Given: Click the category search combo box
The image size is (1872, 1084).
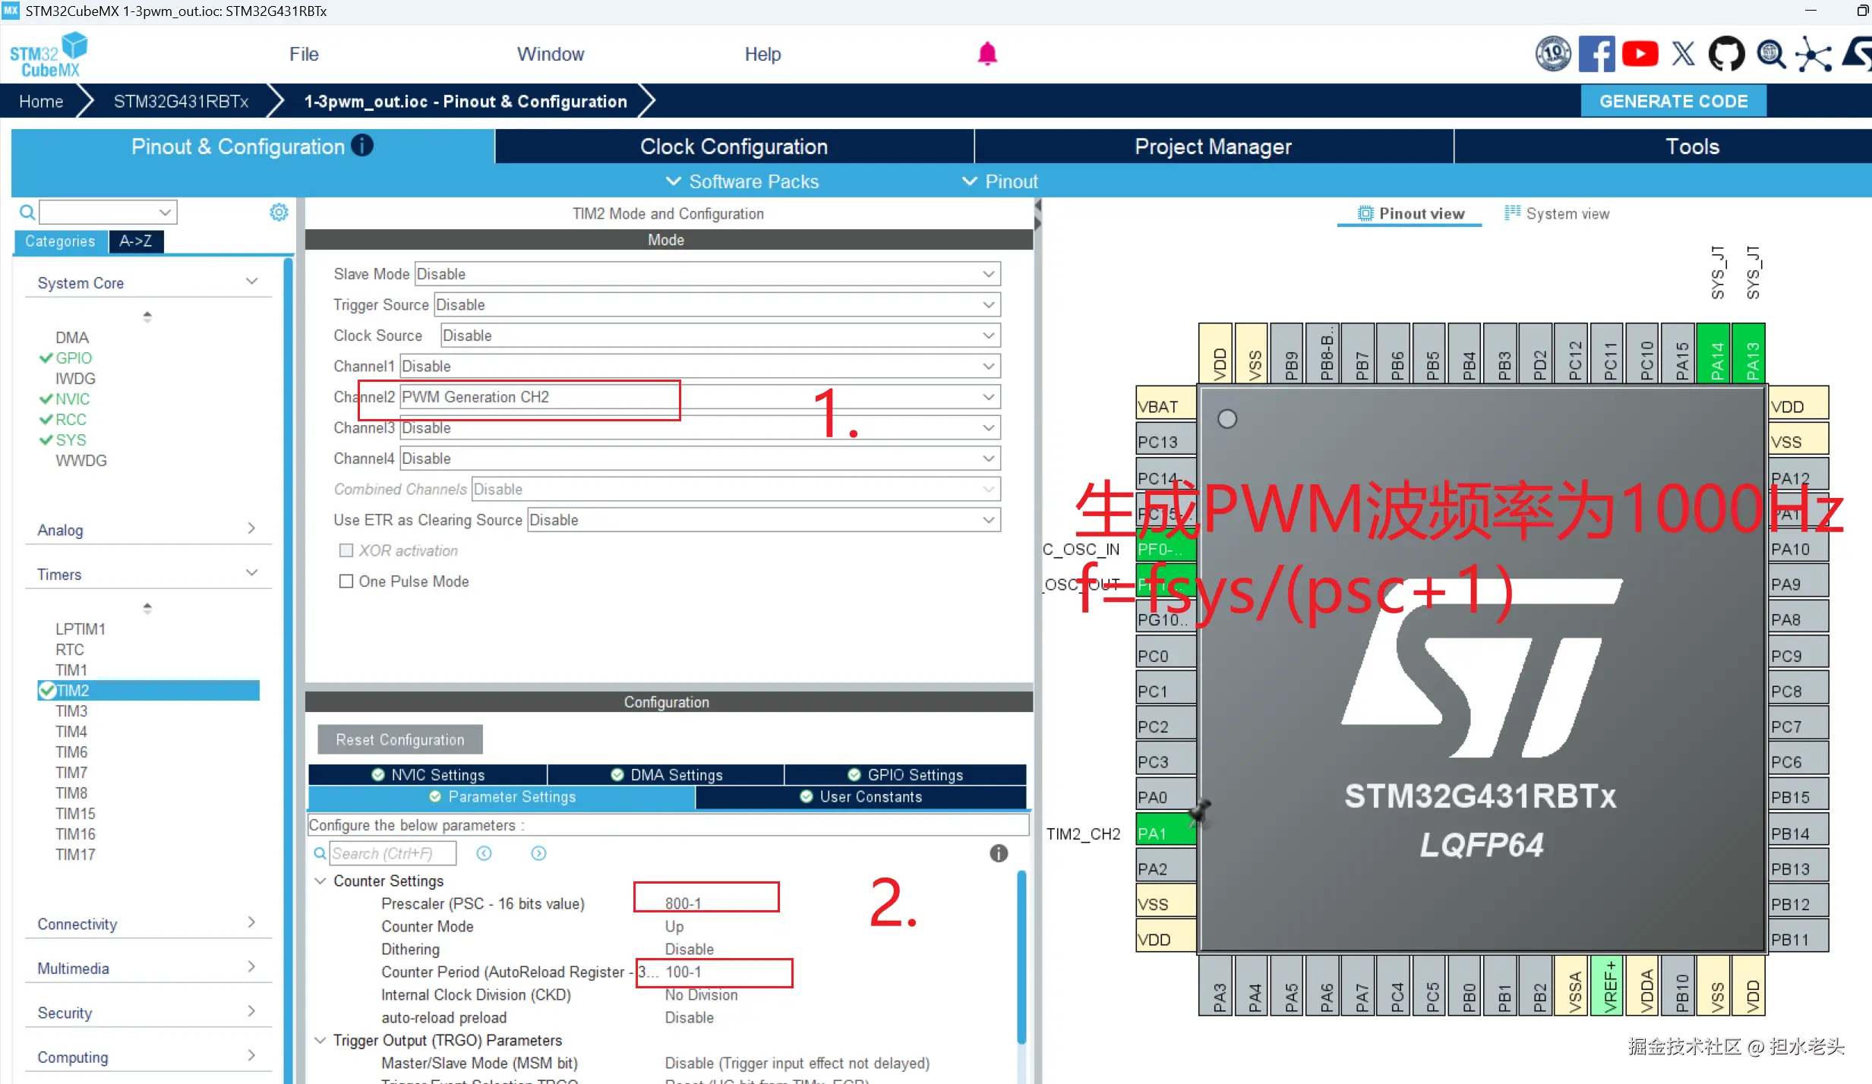Looking at the screenshot, I should 108,212.
